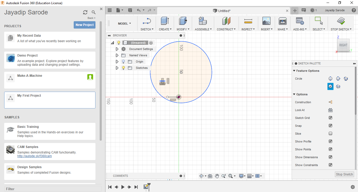The width and height of the screenshot is (358, 192).
Task: Click the New Project button
Action: pyautogui.click(x=84, y=25)
